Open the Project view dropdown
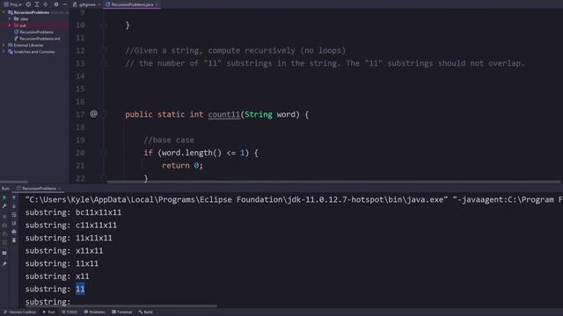 13,4
